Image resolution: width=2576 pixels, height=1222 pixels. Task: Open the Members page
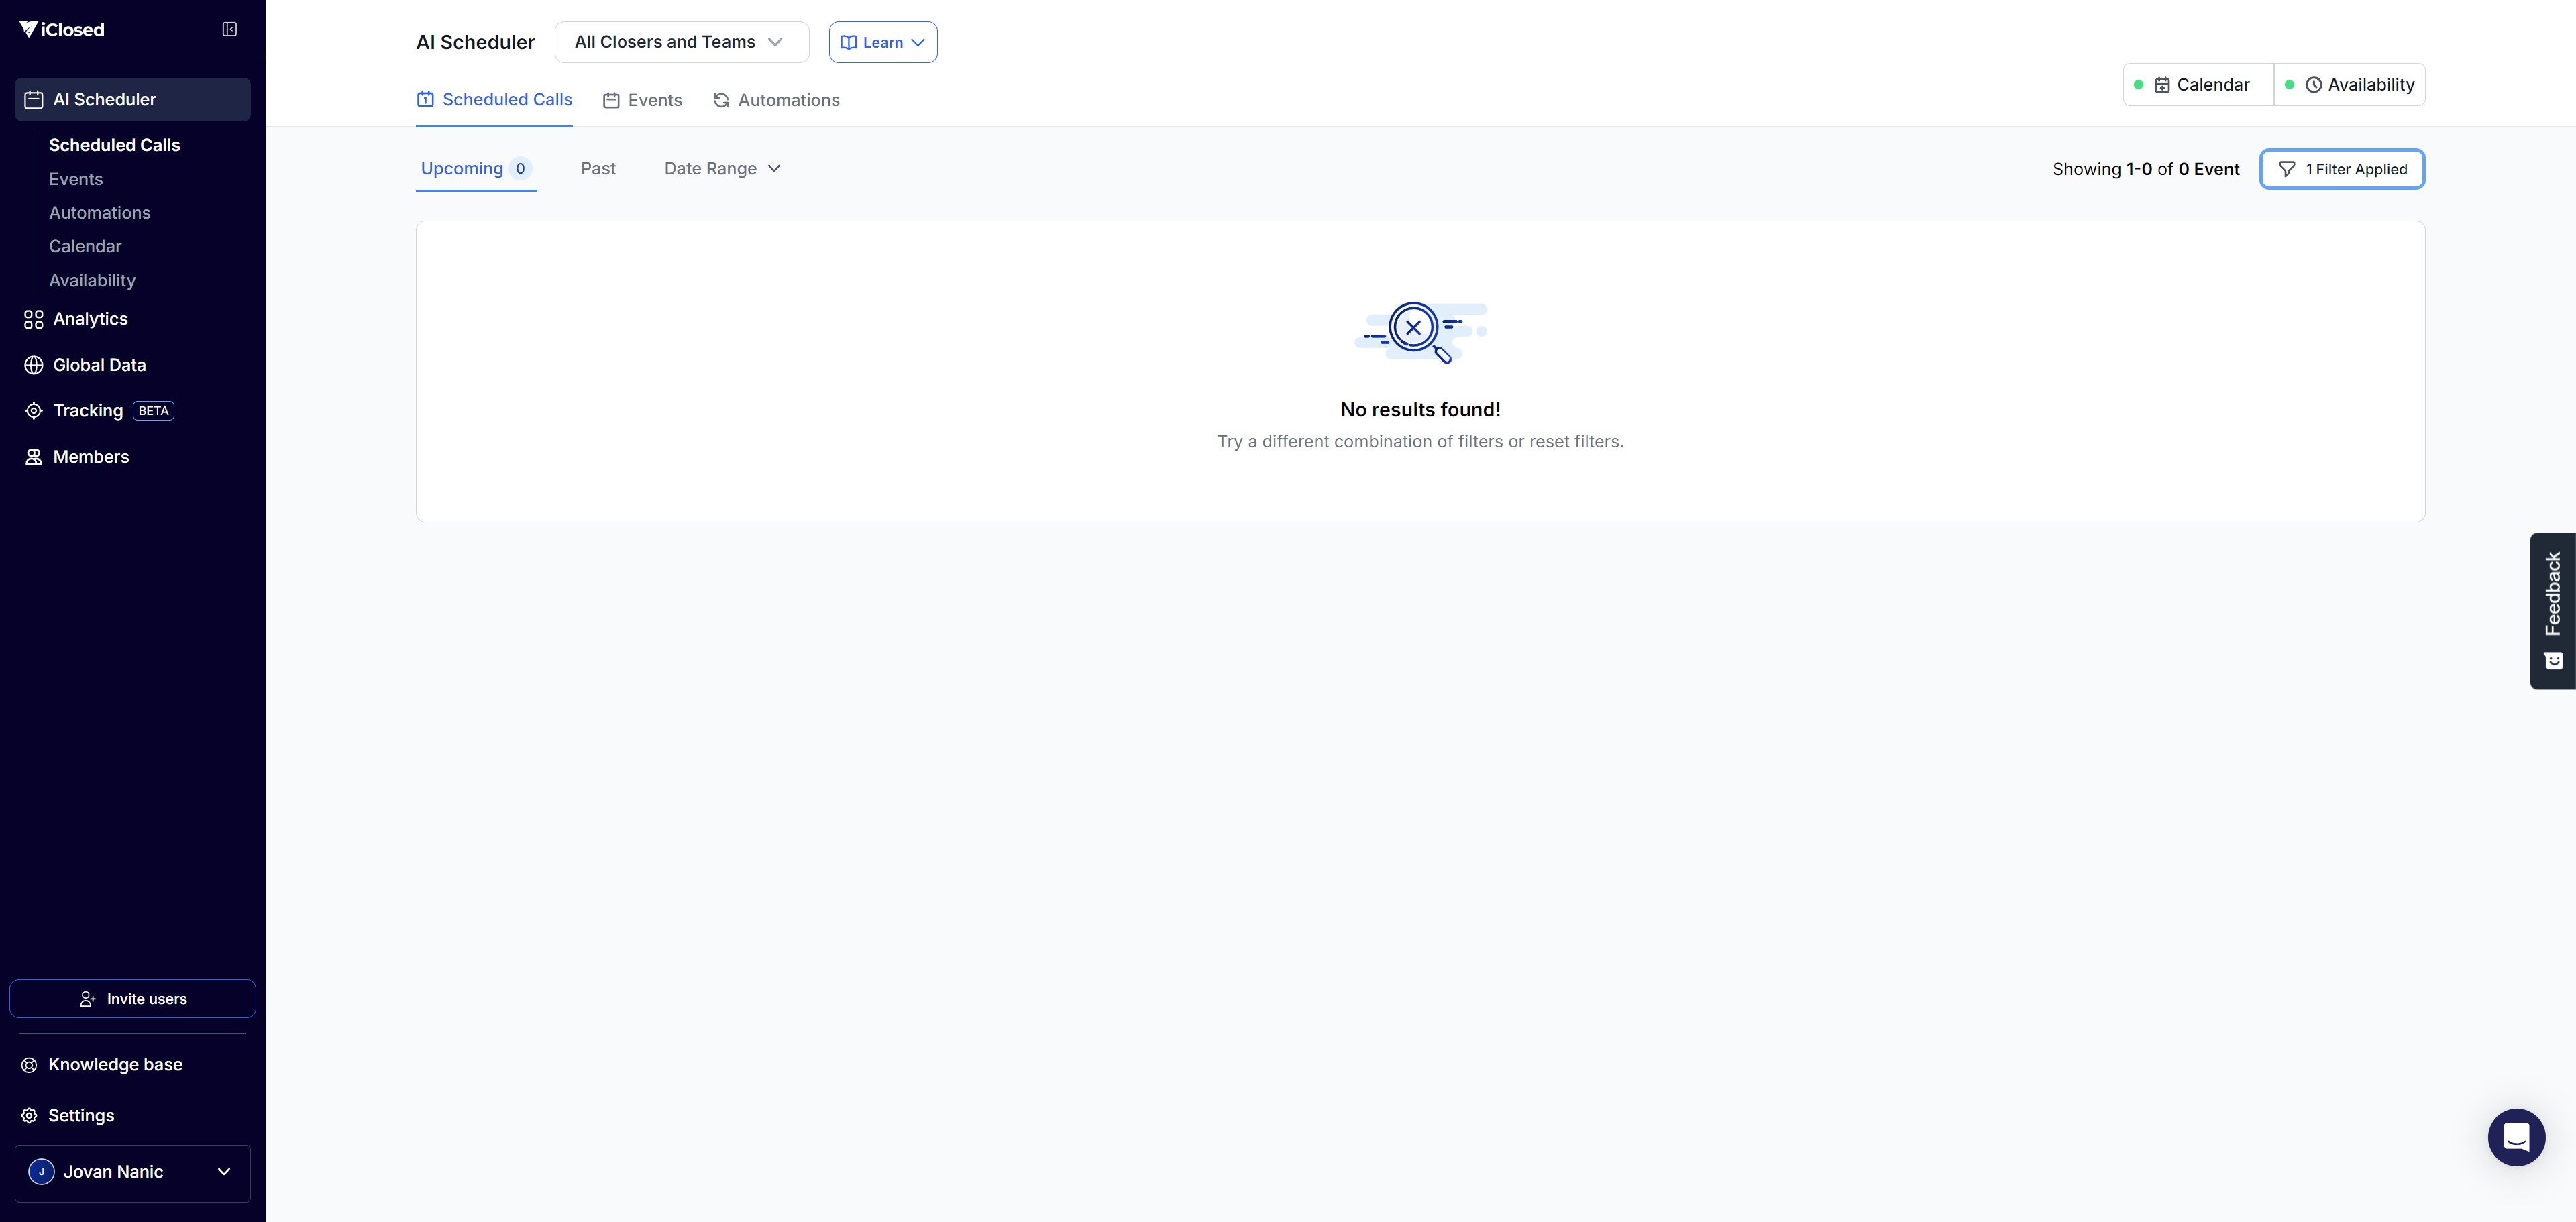pyautogui.click(x=90, y=457)
